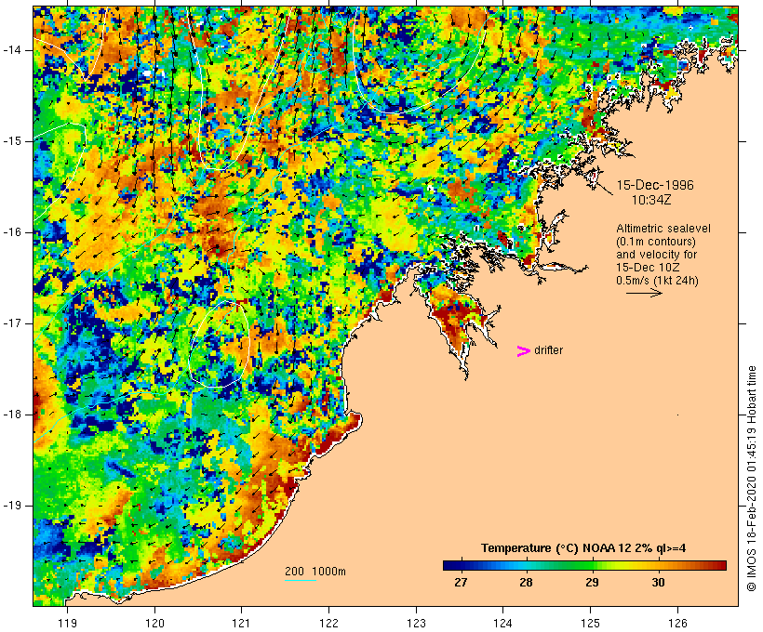Click the '-19' latitude axis label
763x632 pixels.
point(11,506)
